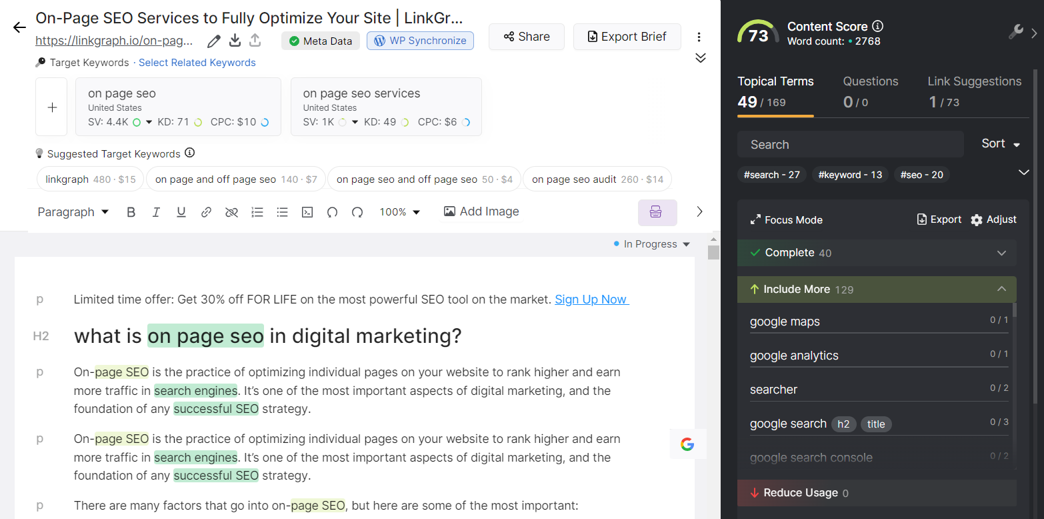
Task: Open SV dropdown for on page seo services
Action: [x=355, y=122]
